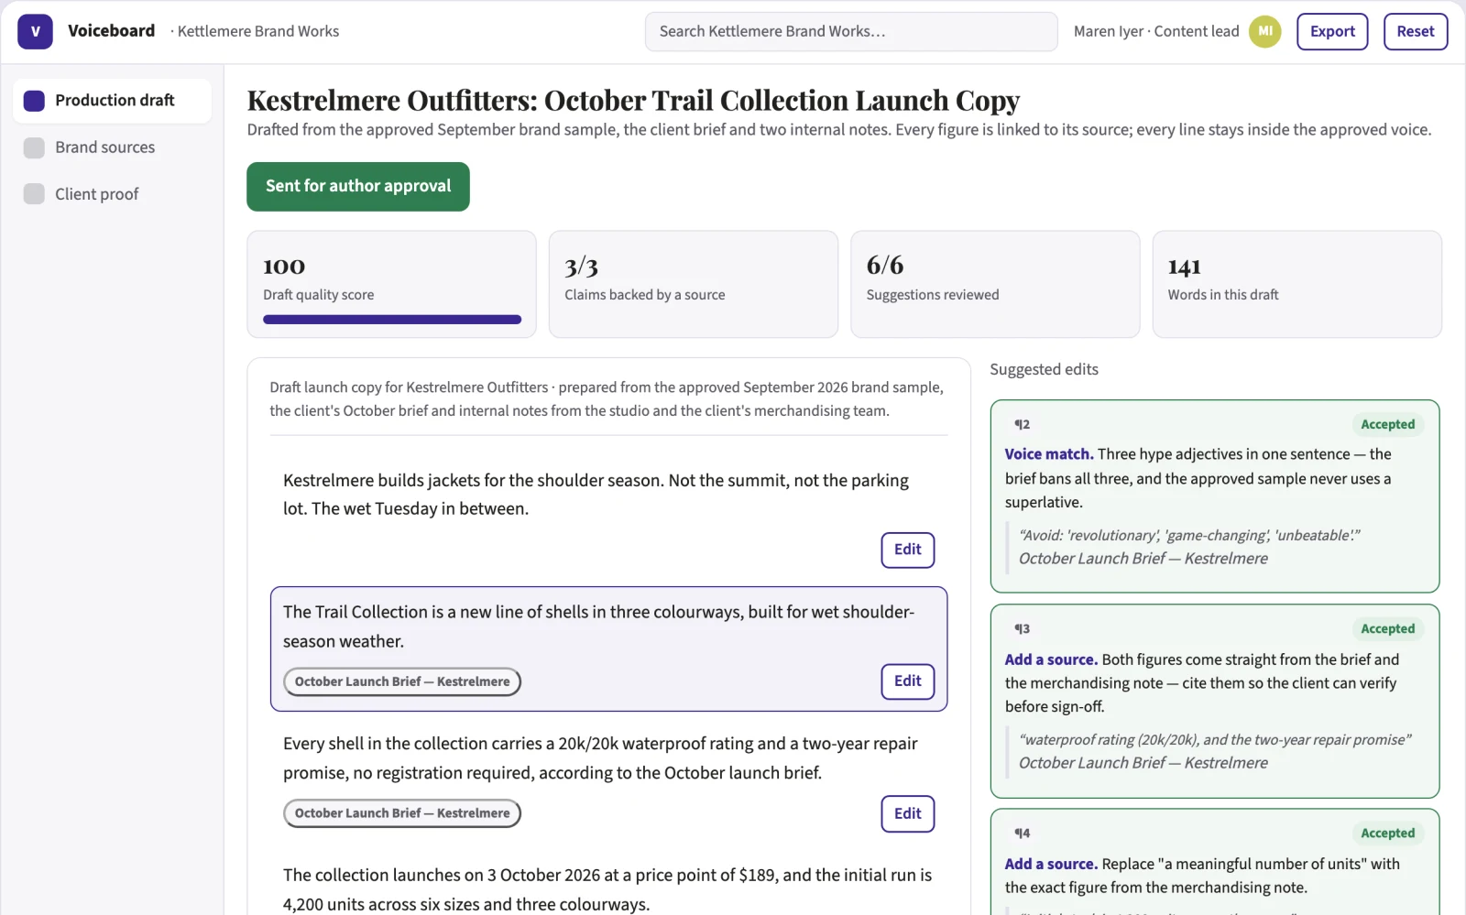Open the Suggestions reviewed card
The image size is (1466, 915).
(x=995, y=284)
